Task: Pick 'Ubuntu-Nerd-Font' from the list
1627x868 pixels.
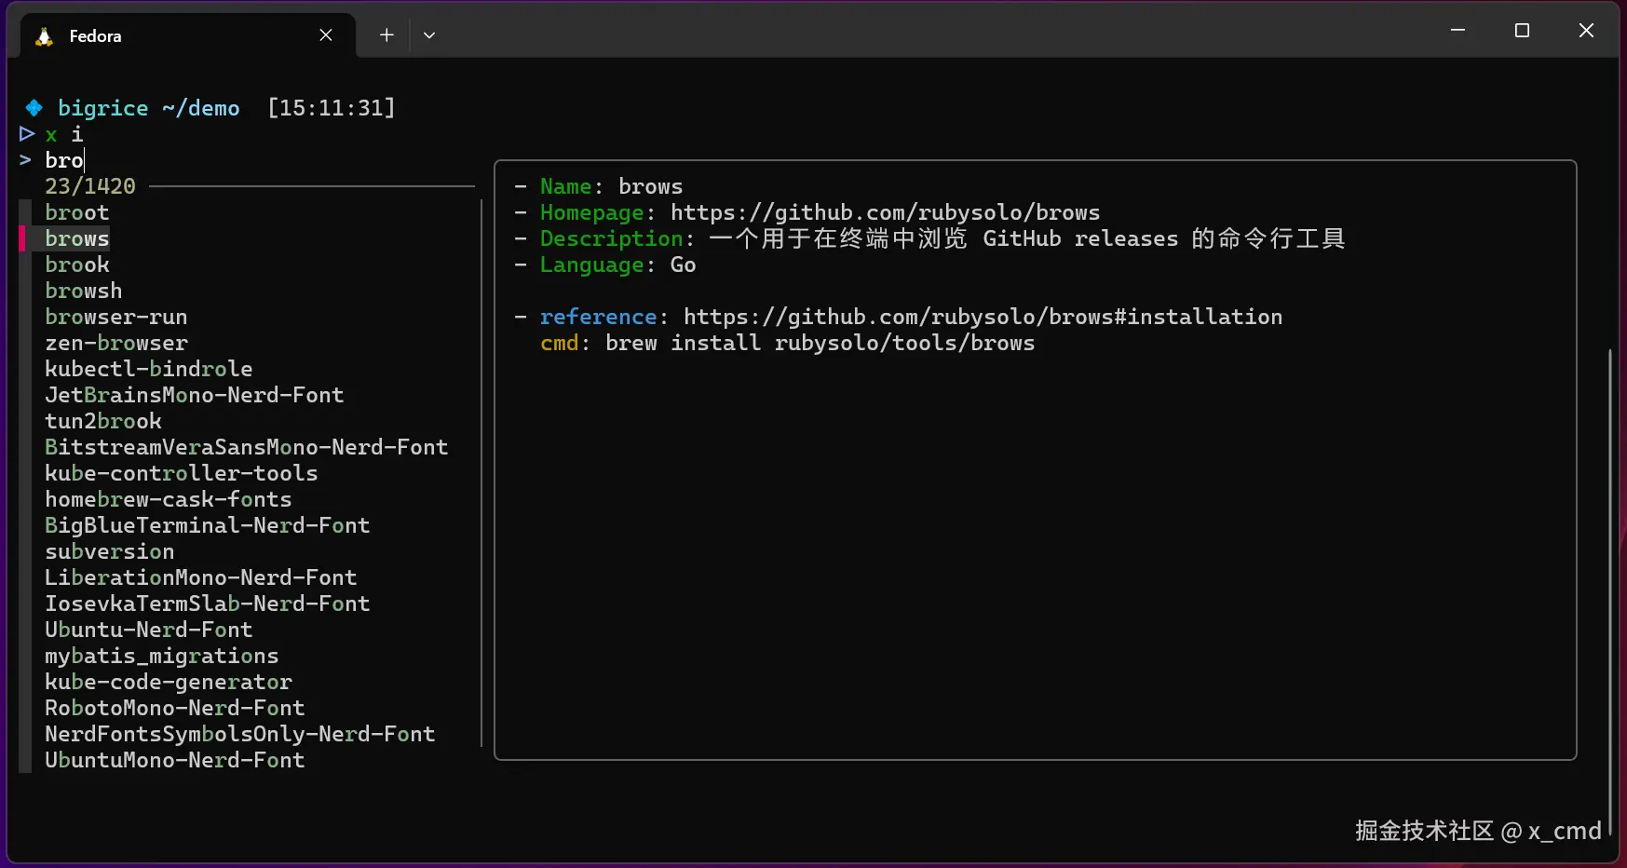Action: pos(149,630)
